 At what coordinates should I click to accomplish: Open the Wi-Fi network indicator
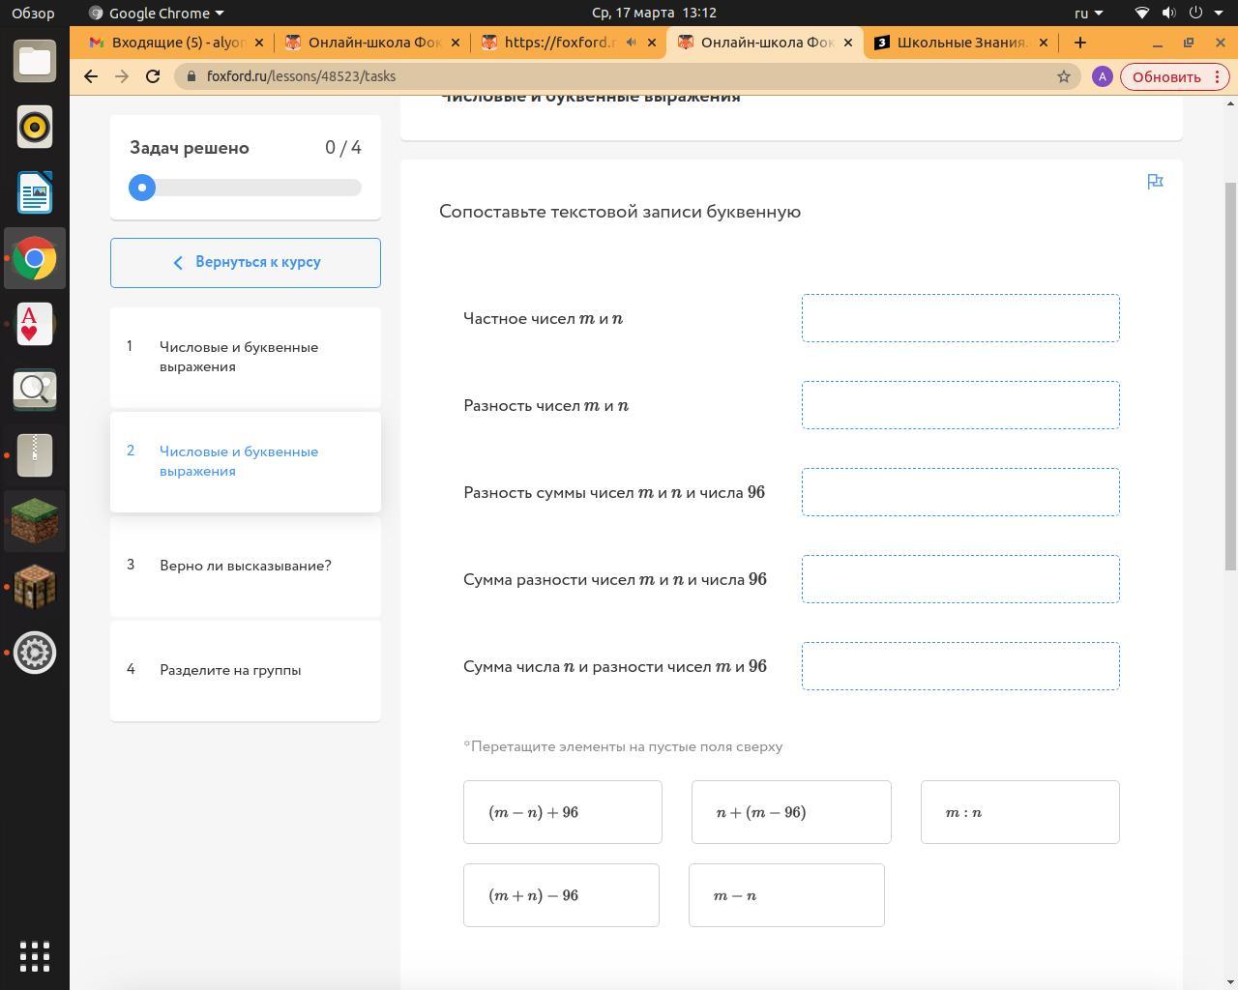(1142, 13)
